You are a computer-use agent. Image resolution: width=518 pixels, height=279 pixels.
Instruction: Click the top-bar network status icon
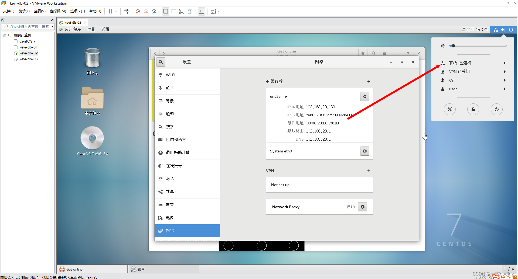tap(496, 30)
